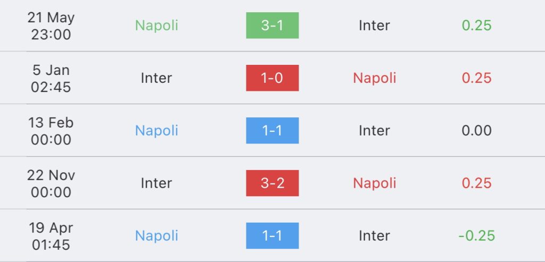Screen dimensions: 545x262
Task: Click the red 3-2 score badge
Action: (x=272, y=183)
